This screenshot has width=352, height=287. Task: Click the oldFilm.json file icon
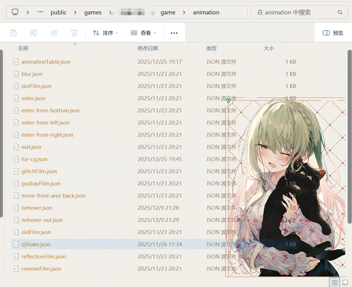click(x=16, y=232)
